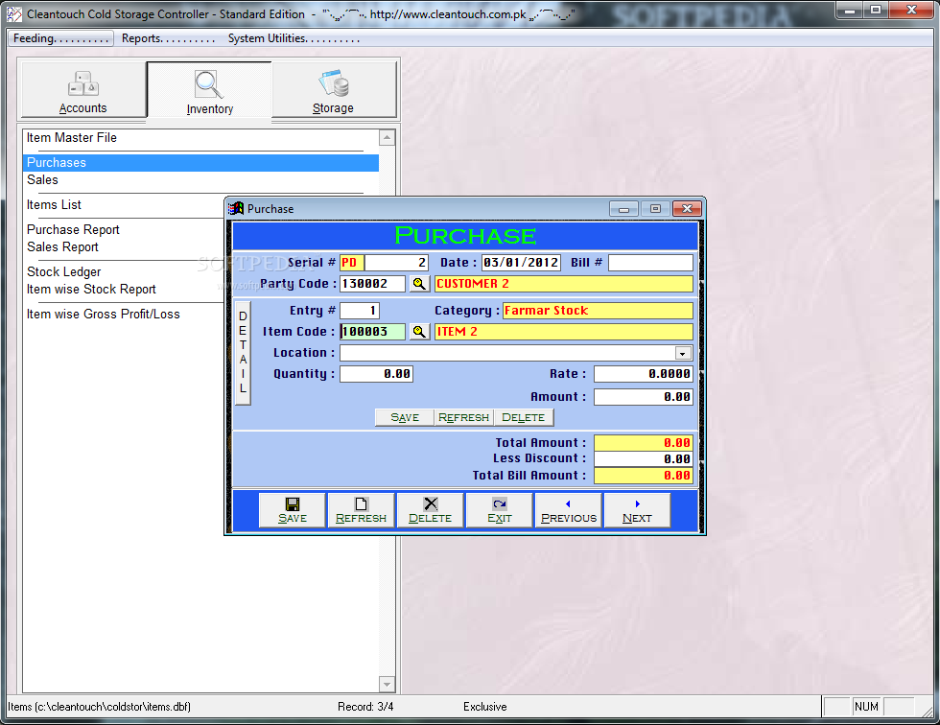Click the Total Amount value field

point(644,443)
